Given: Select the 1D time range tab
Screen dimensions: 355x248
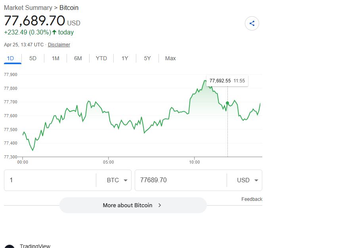Looking at the screenshot, I should (x=10, y=58).
